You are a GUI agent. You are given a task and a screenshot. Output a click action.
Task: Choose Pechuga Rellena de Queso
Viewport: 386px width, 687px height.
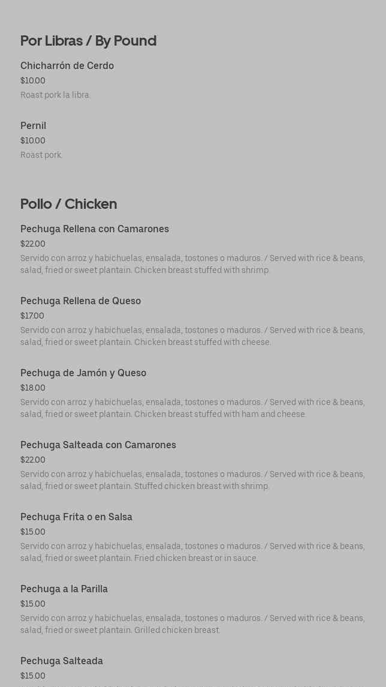tap(81, 301)
